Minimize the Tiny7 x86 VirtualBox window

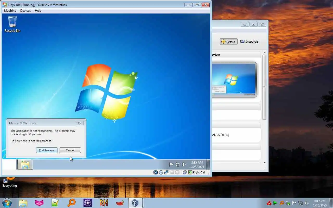pyautogui.click(x=189, y=5)
